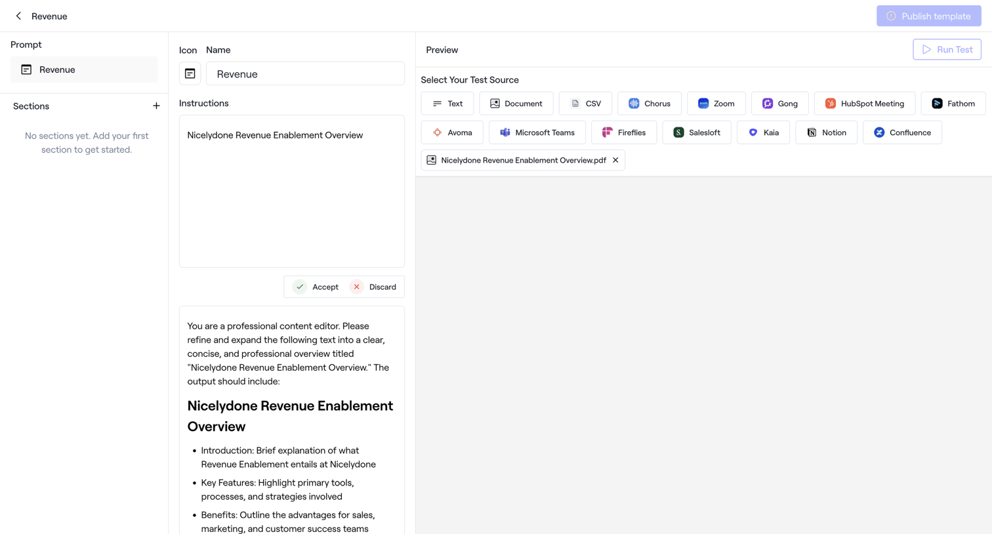The image size is (992, 534).
Task: Choose the Microsoft Teams source
Action: (x=537, y=133)
